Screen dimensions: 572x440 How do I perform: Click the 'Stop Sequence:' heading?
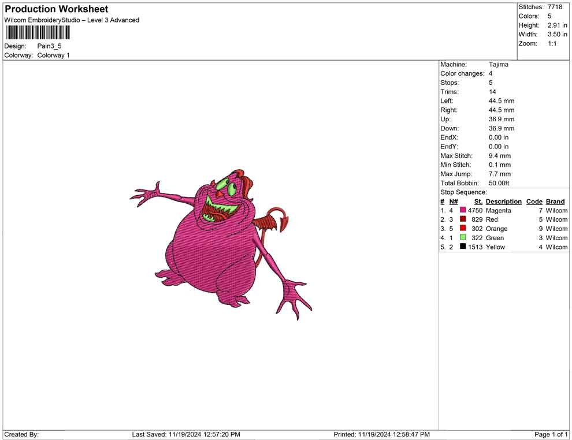coord(463,192)
